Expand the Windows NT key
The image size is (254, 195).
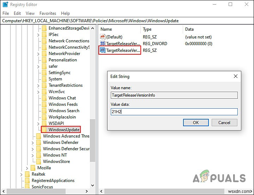(x=32, y=156)
